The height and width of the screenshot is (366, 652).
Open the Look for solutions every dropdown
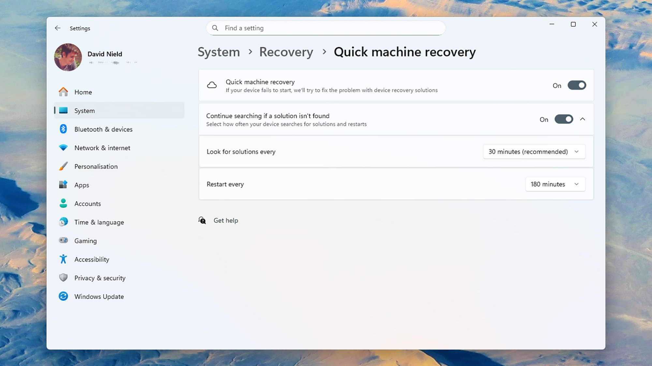[534, 152]
